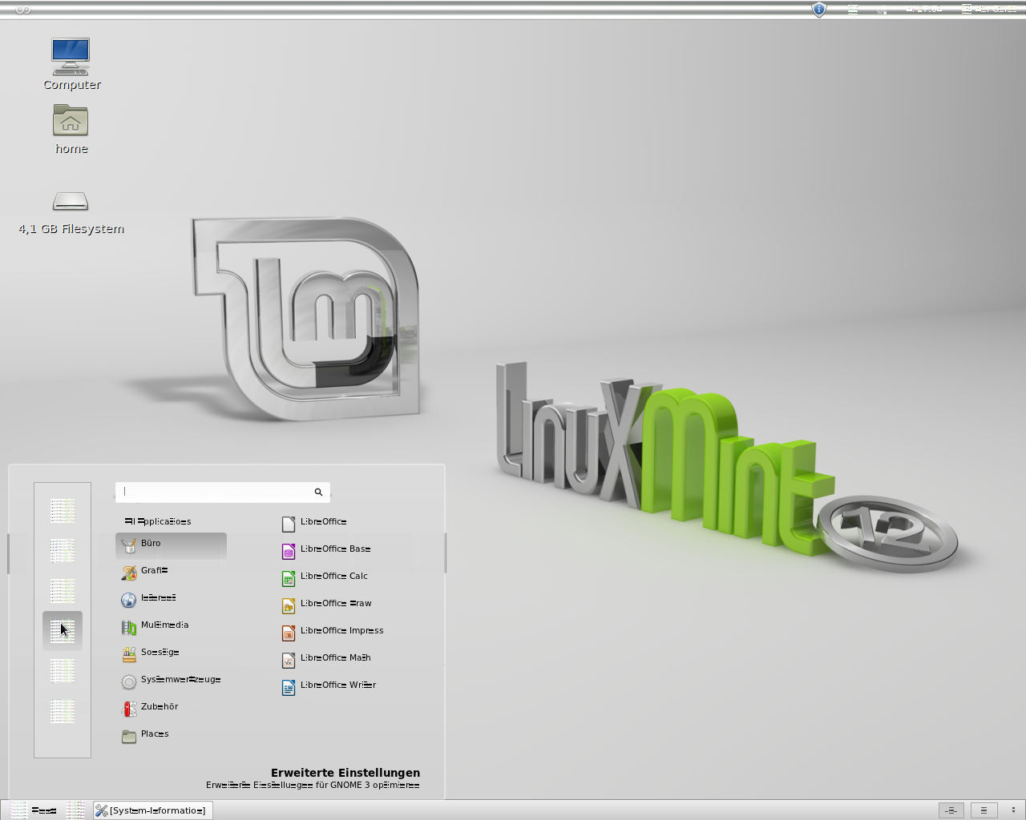This screenshot has height=820, width=1026.
Task: Click the muted network icon in the top panel
Action: [883, 10]
